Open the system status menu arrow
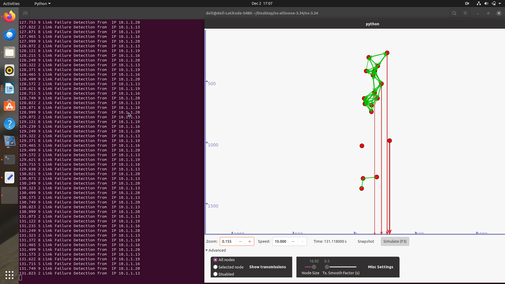The image size is (505, 284). point(500,3)
